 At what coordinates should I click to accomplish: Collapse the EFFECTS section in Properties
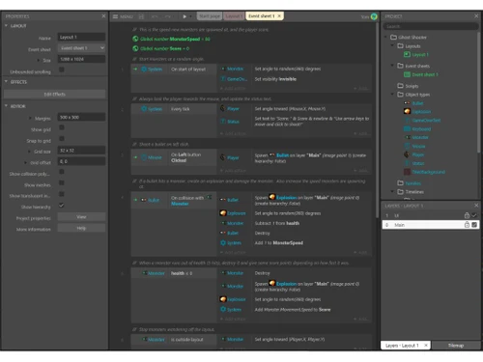tap(6, 82)
